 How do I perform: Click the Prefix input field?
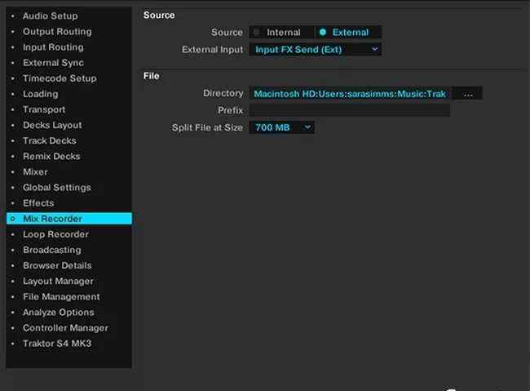350,110
